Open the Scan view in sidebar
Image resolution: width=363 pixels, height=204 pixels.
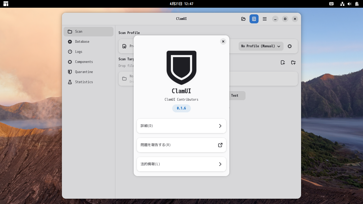88,32
